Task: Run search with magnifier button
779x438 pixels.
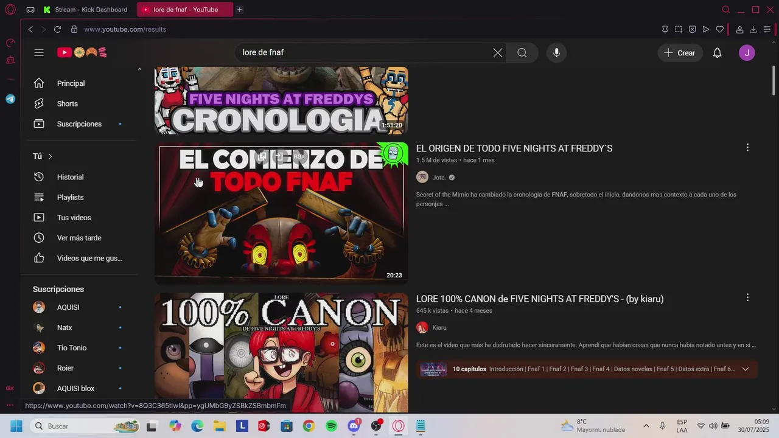Action: click(522, 53)
